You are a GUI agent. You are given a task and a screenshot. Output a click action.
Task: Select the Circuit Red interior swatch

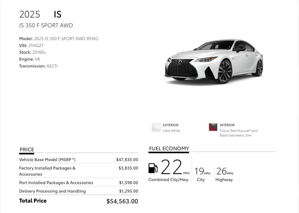[x=213, y=127]
